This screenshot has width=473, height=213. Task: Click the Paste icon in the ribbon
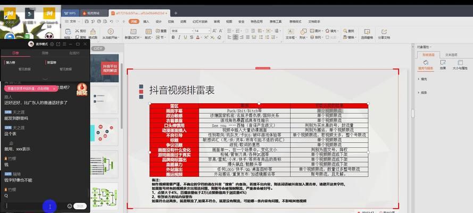coord(68,31)
